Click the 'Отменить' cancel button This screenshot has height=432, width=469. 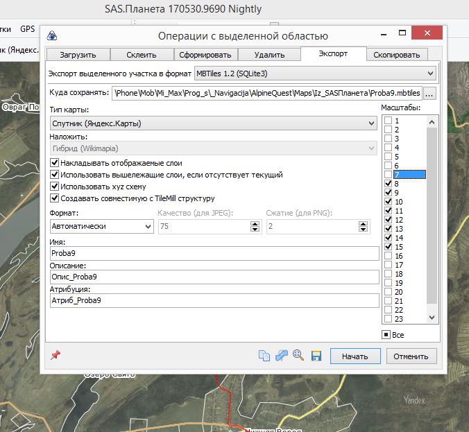tap(411, 356)
